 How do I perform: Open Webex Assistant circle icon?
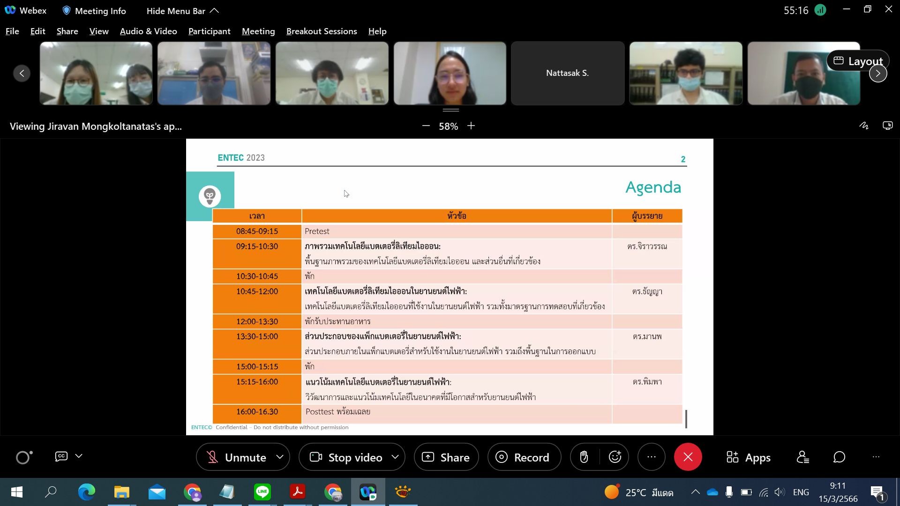tap(24, 457)
